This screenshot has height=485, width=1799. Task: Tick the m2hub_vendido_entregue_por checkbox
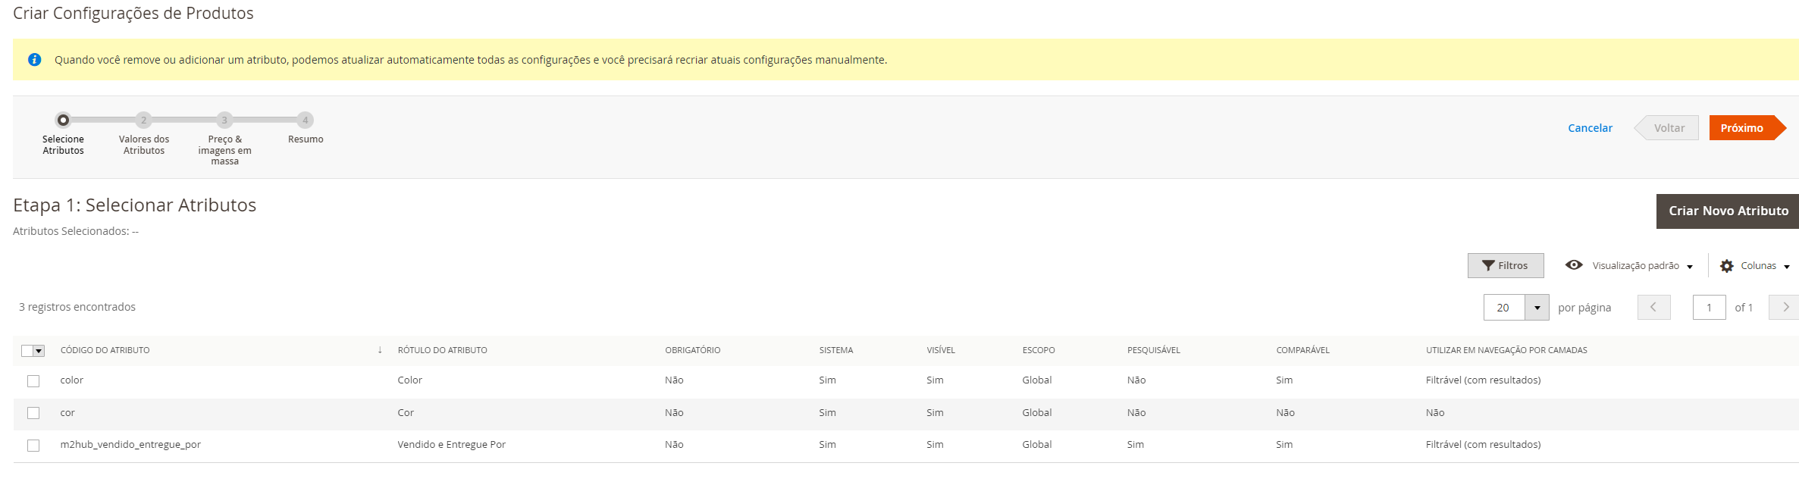pos(33,446)
